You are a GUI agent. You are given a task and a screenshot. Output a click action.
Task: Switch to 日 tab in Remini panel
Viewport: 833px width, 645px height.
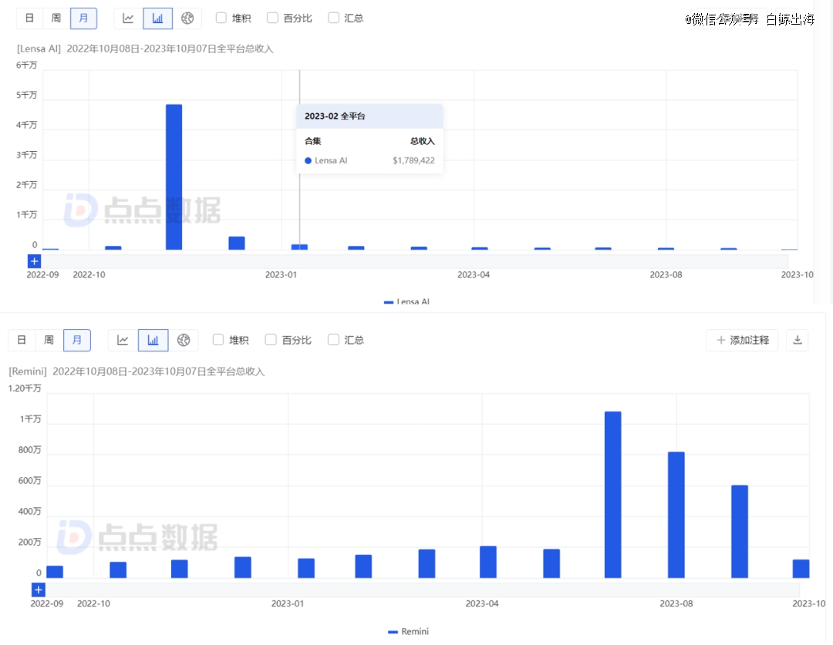pos(22,341)
